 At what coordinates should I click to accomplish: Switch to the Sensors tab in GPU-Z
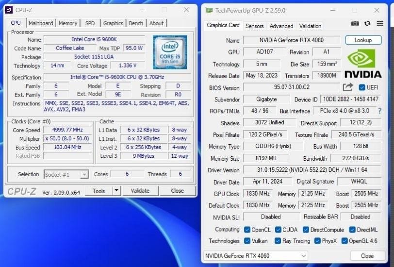255,26
